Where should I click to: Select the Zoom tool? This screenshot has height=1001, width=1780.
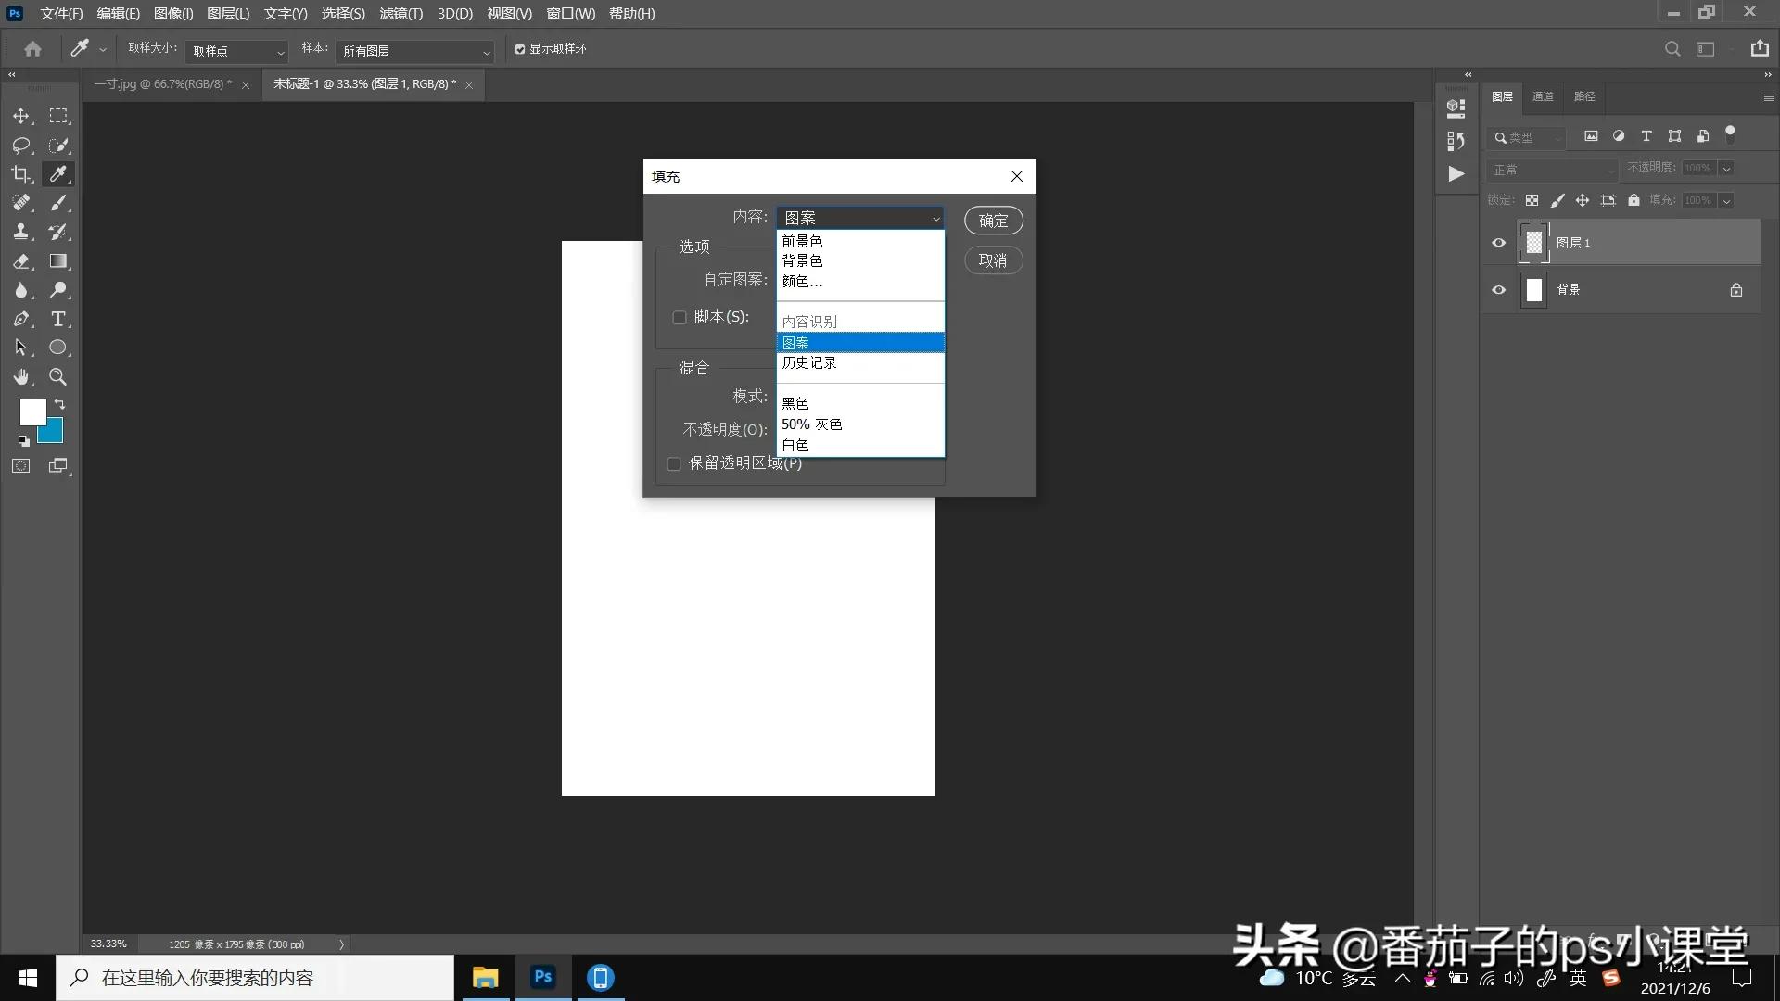[58, 377]
